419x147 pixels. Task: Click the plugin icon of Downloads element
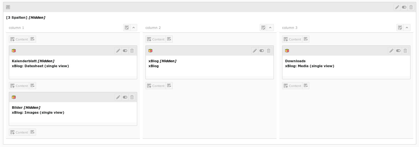point(287,51)
